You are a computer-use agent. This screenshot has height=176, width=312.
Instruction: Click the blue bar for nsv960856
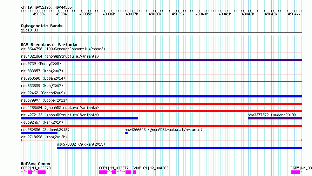point(39,133)
